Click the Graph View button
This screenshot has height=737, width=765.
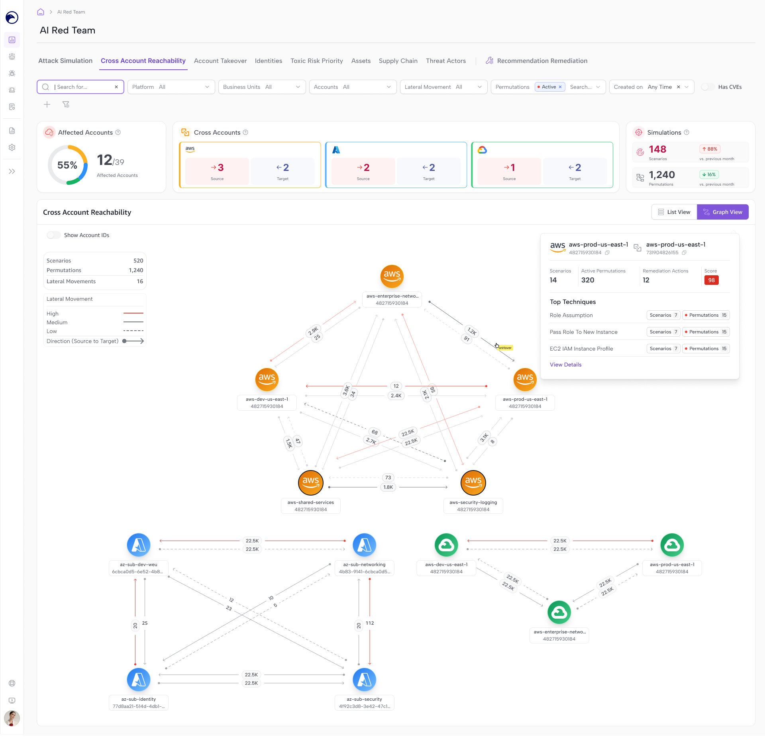(x=723, y=212)
